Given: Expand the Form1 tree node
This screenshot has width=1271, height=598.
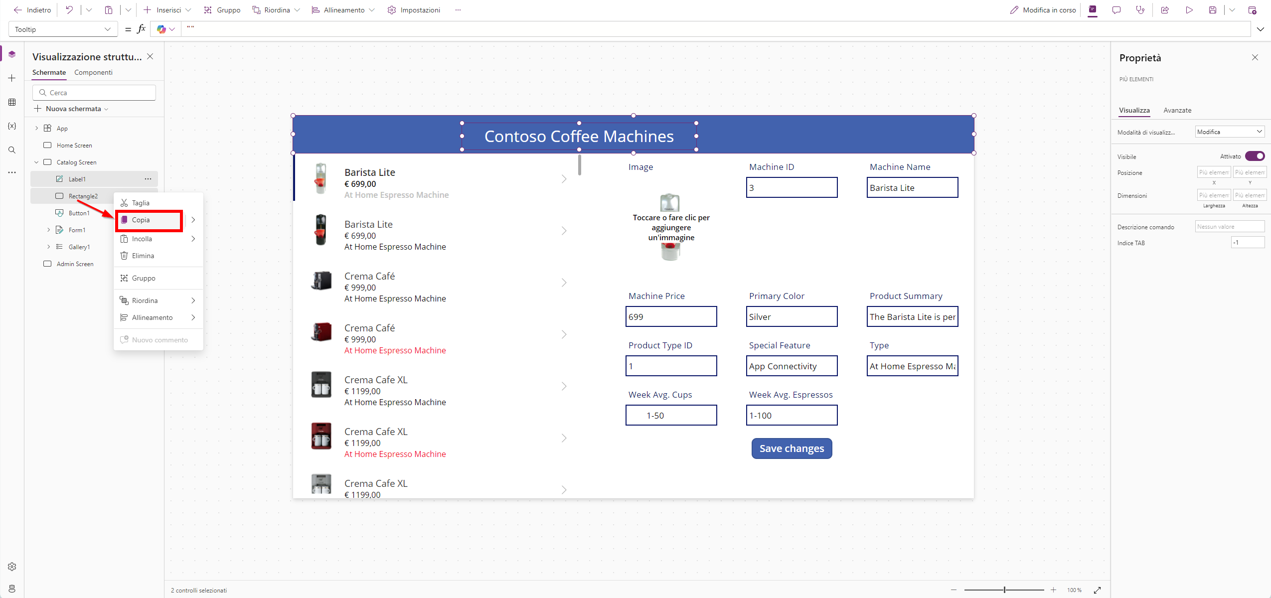Looking at the screenshot, I should pyautogui.click(x=48, y=230).
